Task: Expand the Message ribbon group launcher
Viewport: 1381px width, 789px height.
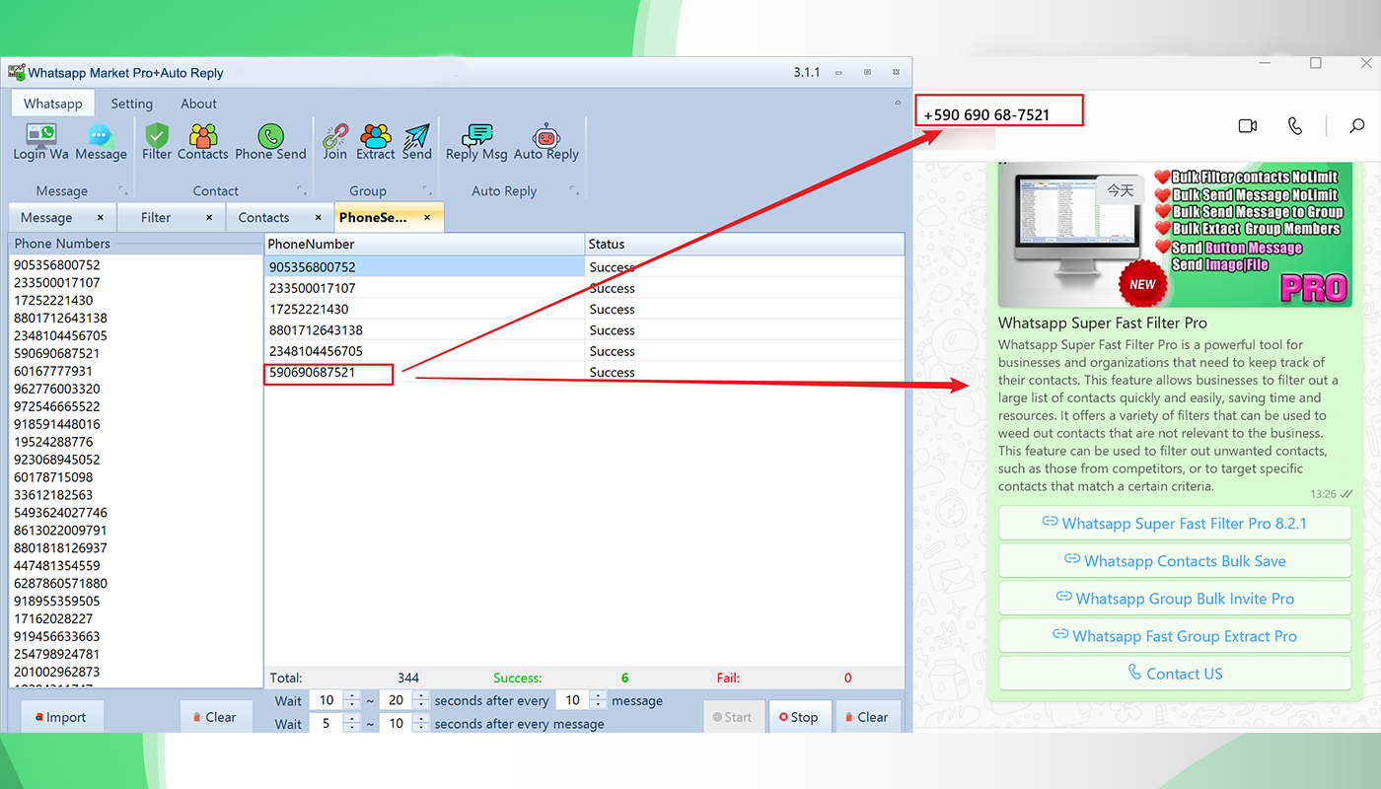Action: 122,189
